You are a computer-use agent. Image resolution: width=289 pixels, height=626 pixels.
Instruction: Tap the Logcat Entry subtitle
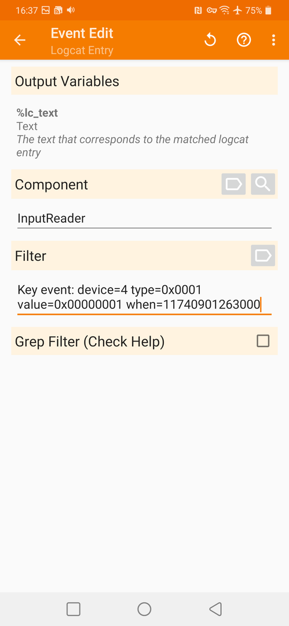pos(82,50)
